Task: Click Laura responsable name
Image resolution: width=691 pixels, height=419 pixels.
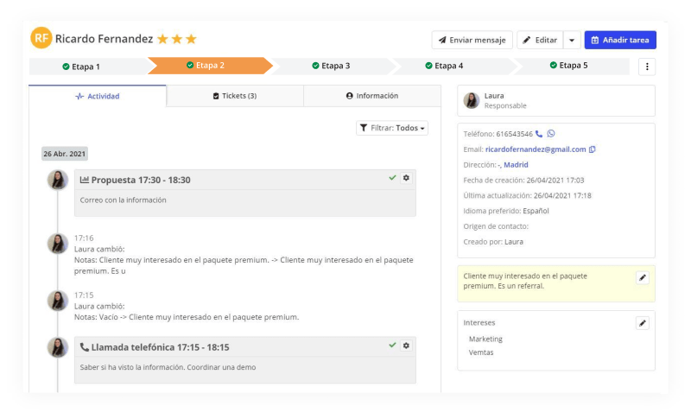Action: tap(494, 96)
